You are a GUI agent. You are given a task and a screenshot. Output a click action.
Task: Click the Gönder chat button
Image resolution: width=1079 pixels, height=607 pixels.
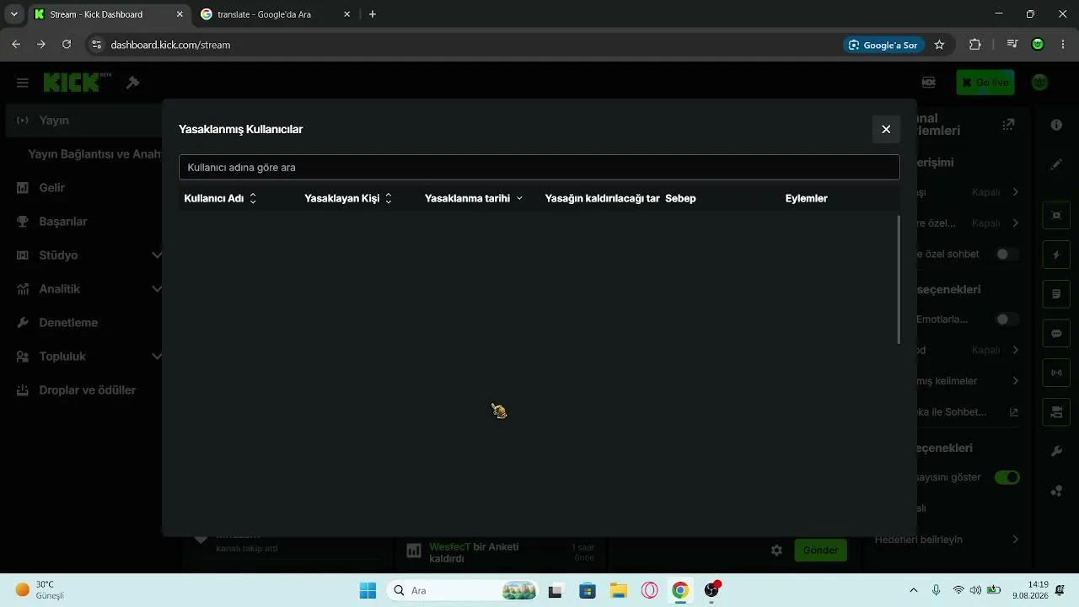pyautogui.click(x=820, y=551)
